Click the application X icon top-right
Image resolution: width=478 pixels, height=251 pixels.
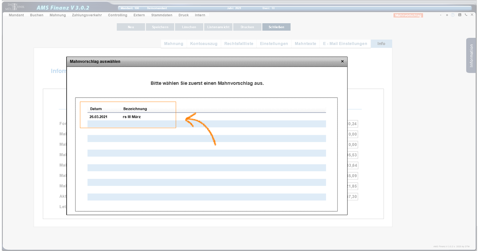point(472,15)
